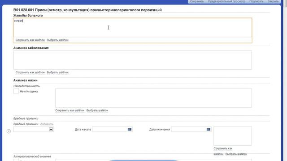
Task: Click the Сохранить button in the top bar
Action: [197, 1]
